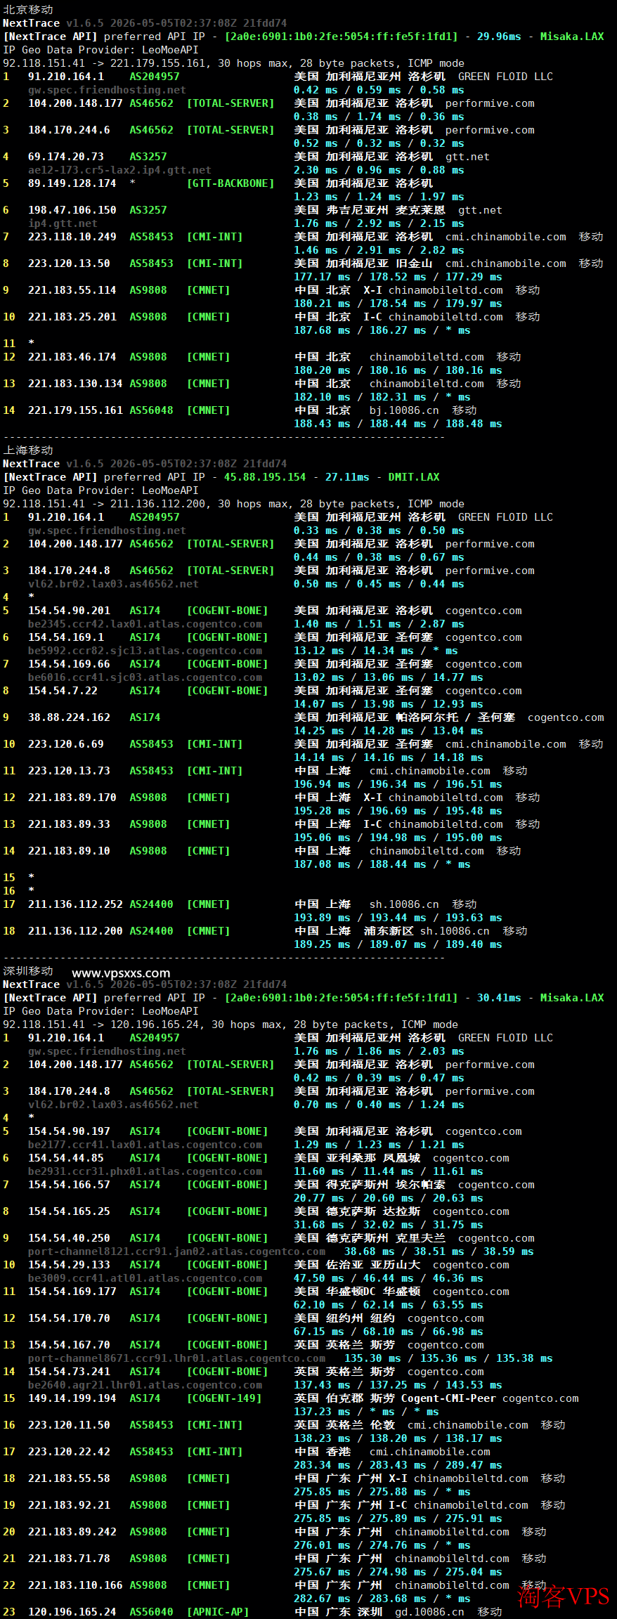Click IP 211.136.112.200 at hop 18
This screenshot has width=617, height=1619.
(x=75, y=931)
